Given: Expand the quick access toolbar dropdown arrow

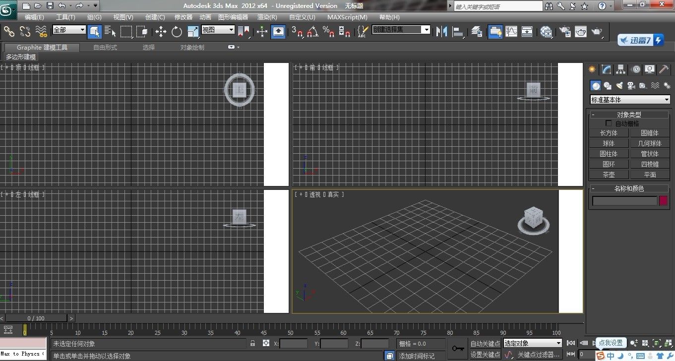Looking at the screenshot, I should (x=96, y=5).
